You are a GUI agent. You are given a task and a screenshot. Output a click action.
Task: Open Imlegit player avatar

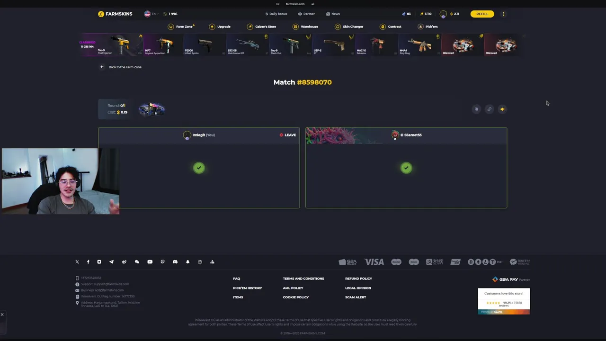click(x=187, y=135)
